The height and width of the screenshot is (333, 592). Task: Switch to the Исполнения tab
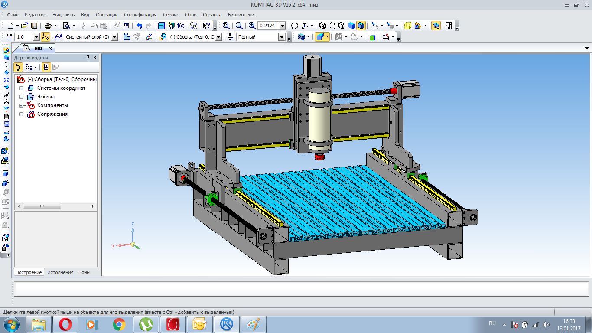coord(60,272)
